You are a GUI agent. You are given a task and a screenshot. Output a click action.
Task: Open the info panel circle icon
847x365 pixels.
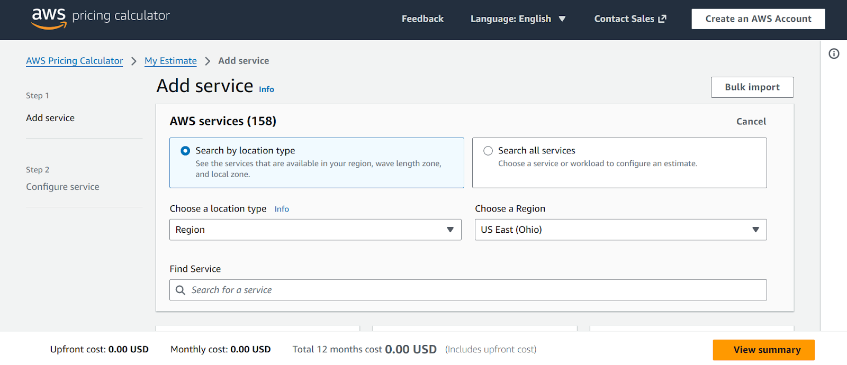click(x=834, y=53)
